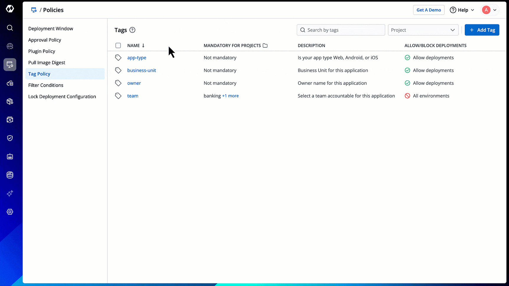Open the globe icon in sidebar
Screen dimensions: 509x286
10,46
